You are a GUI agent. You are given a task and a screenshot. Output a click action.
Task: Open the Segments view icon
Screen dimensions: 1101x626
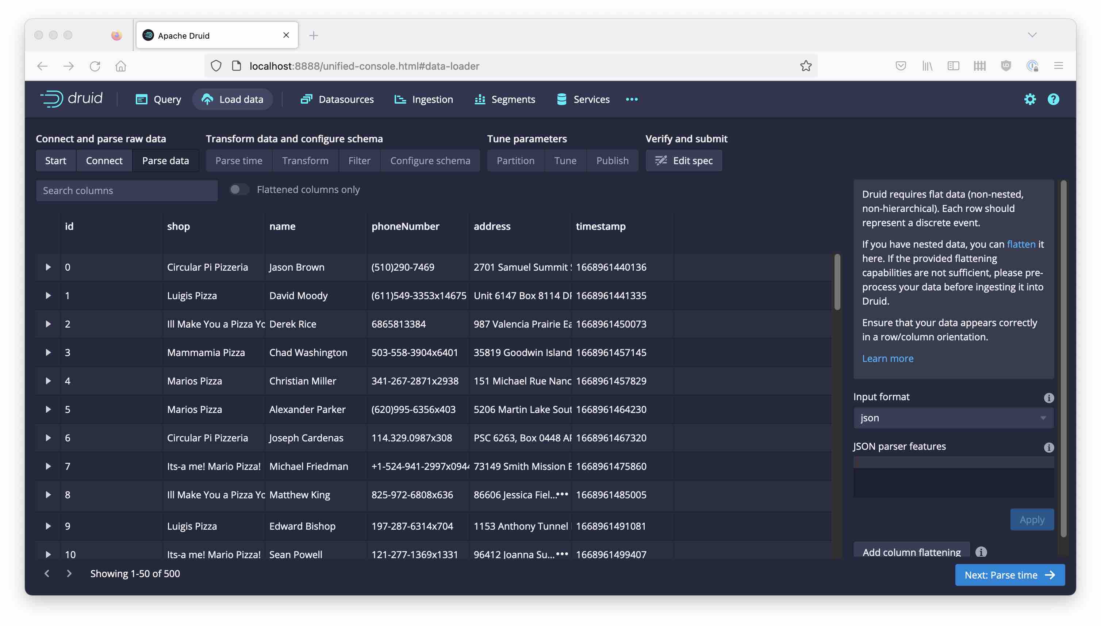(x=479, y=99)
